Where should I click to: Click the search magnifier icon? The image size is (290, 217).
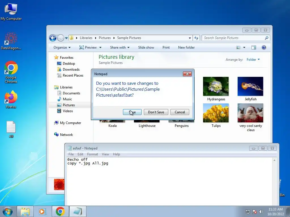pyautogui.click(x=266, y=38)
